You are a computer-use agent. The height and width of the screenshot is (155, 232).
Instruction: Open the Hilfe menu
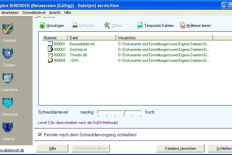pos(68,13)
